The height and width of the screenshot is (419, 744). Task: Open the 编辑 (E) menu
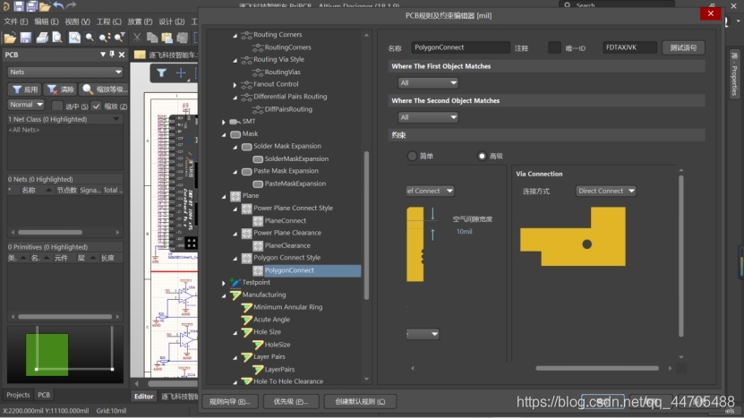(46, 21)
